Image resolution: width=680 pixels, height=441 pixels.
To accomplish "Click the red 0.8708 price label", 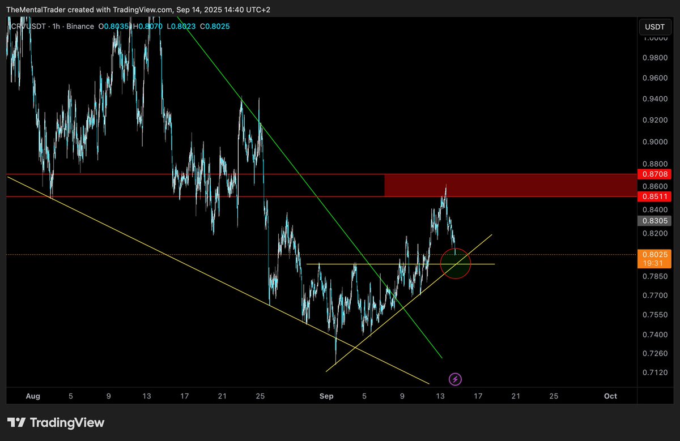I will click(654, 174).
